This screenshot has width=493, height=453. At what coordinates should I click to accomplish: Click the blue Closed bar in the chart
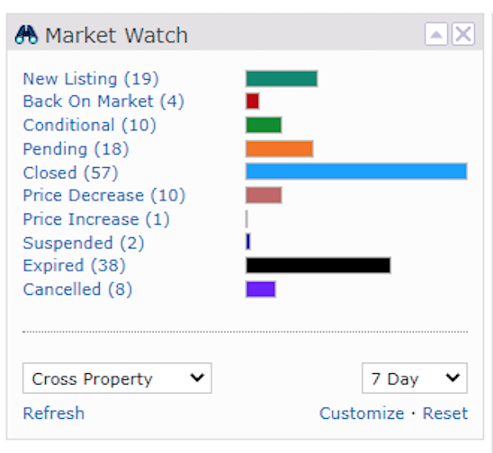[x=356, y=172]
